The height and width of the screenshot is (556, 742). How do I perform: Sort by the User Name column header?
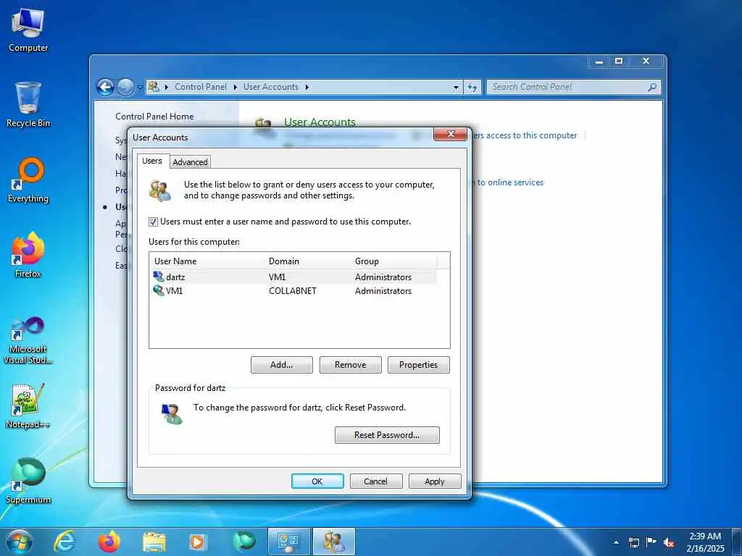click(207, 261)
